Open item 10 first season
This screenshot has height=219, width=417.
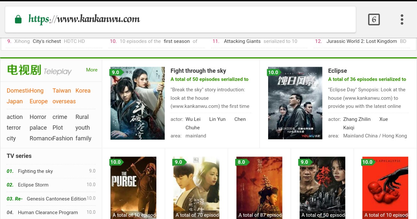[x=177, y=41]
